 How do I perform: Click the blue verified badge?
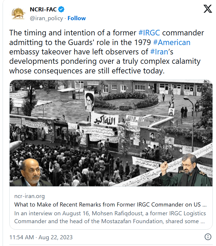(61, 9)
